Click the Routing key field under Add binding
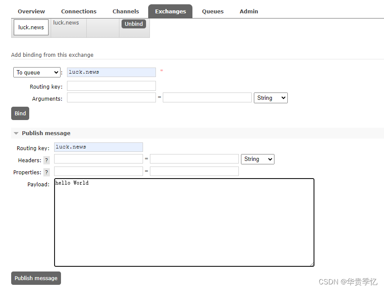This screenshot has height=290, width=384. click(111, 86)
